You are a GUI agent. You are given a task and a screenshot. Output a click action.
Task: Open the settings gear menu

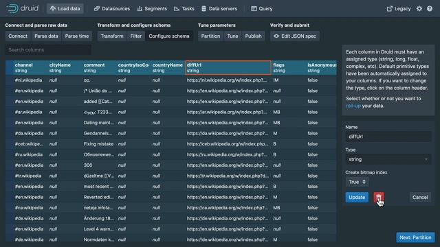tap(419, 9)
